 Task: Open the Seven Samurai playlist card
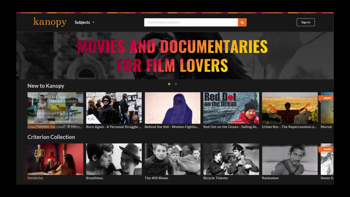(327, 159)
